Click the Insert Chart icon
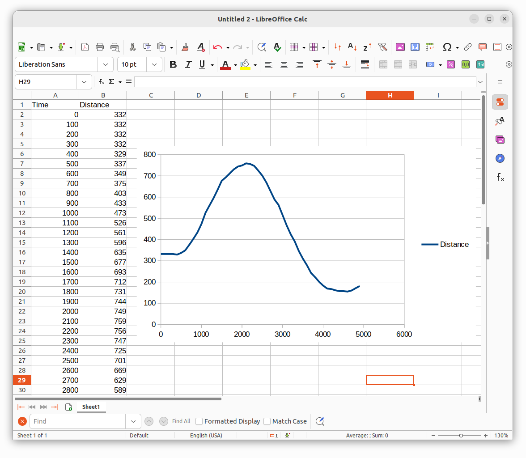 tap(415, 47)
